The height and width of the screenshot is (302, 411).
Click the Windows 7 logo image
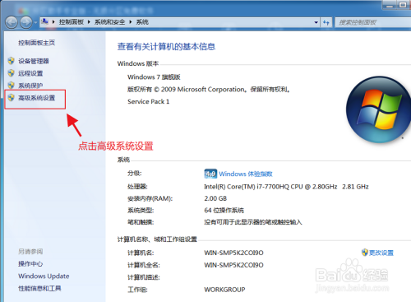click(x=378, y=109)
